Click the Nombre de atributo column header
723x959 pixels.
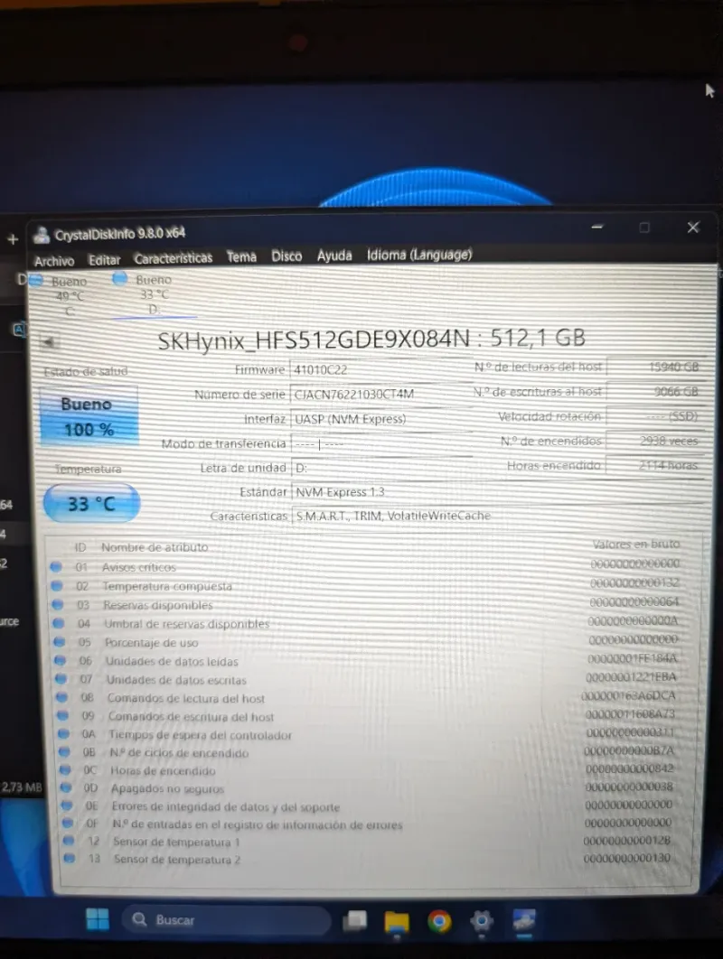155,547
